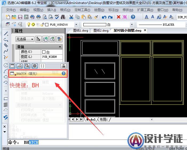
Task: Open the 绘图(D) menu
Action: [x=99, y=10]
